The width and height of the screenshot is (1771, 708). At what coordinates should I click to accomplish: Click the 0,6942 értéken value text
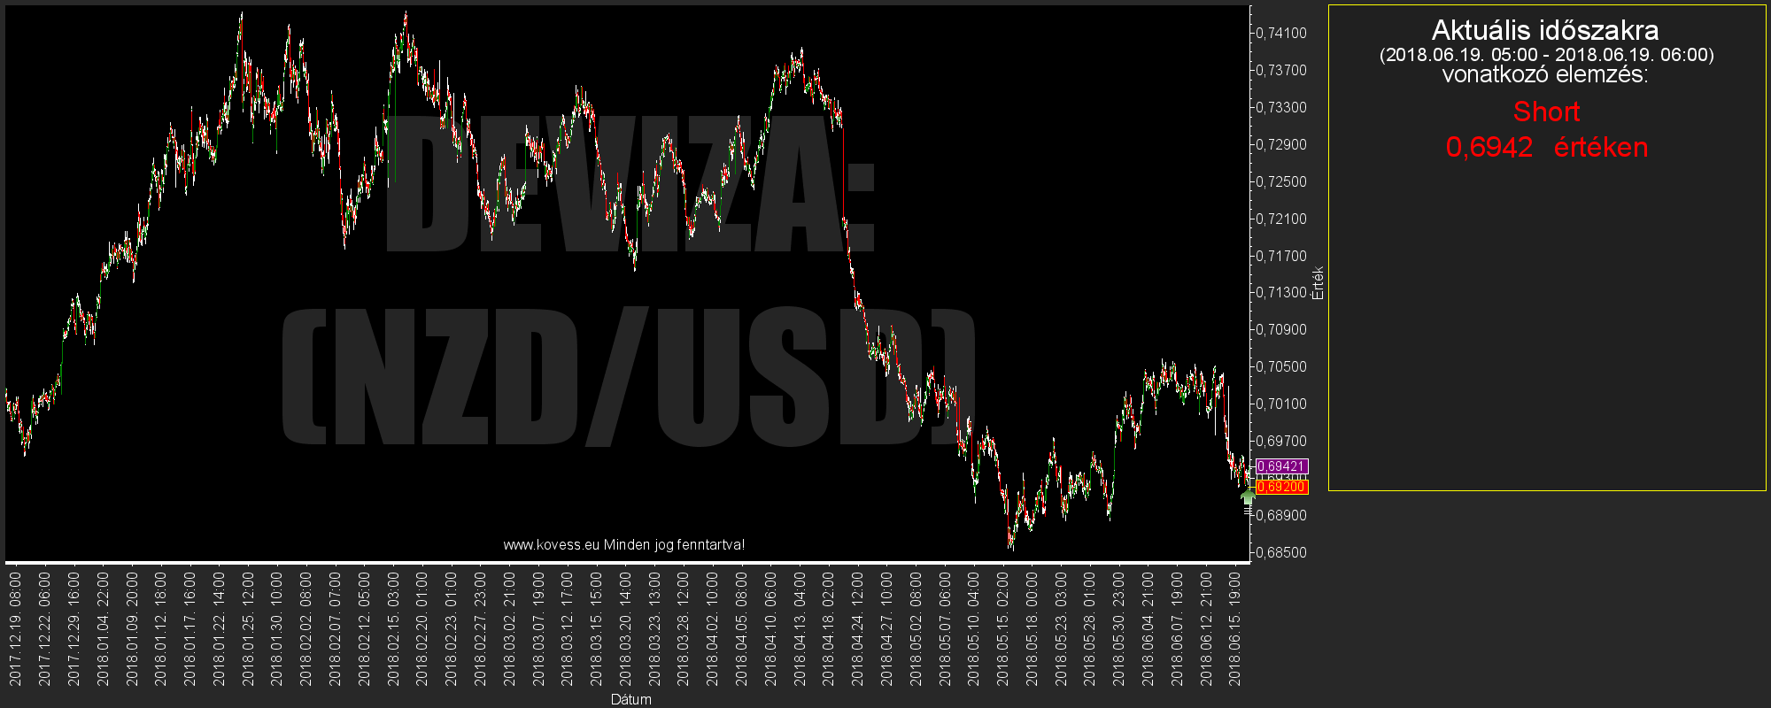pos(1546,147)
